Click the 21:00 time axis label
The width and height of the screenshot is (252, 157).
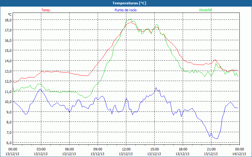211,149
